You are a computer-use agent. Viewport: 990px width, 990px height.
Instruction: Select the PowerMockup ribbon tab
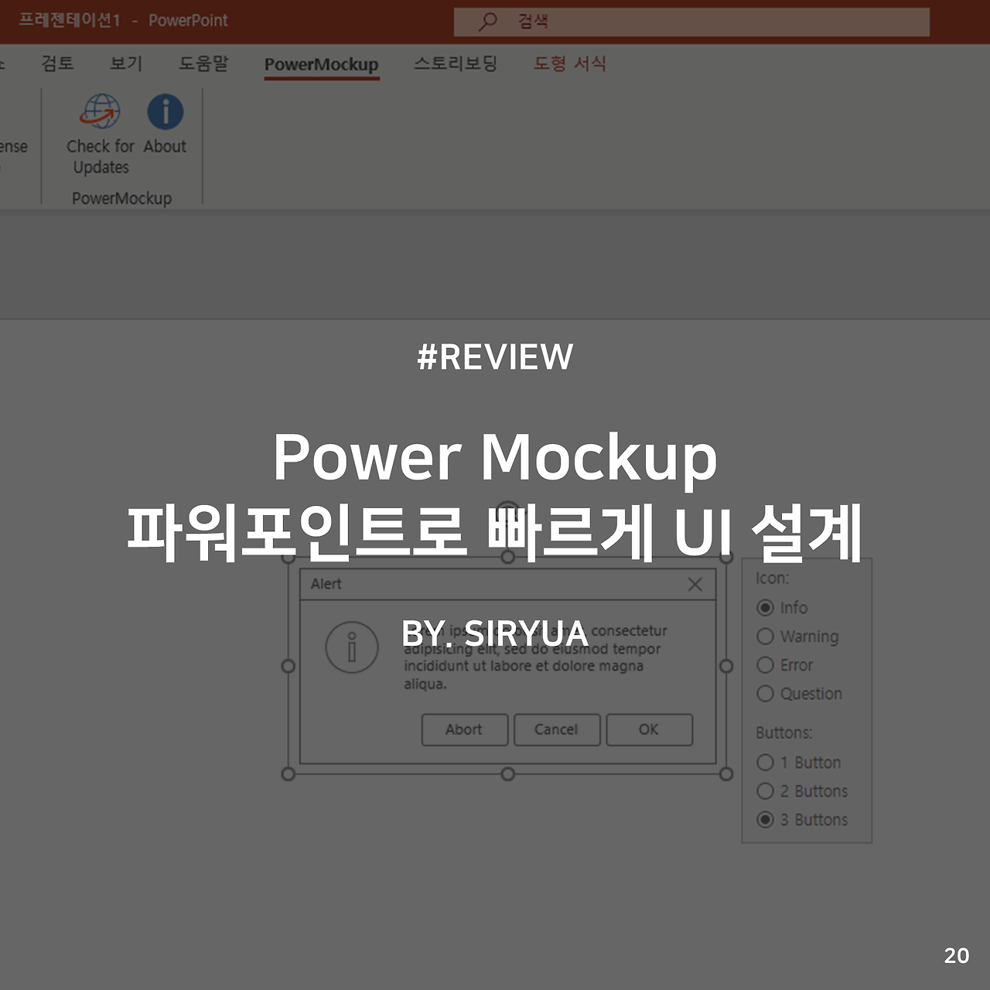point(321,64)
